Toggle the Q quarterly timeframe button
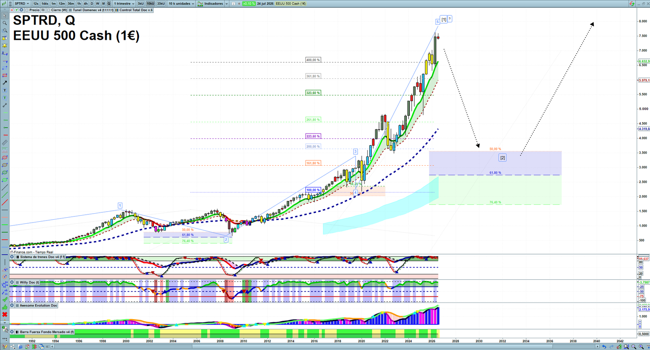650x350 pixels. [109, 4]
